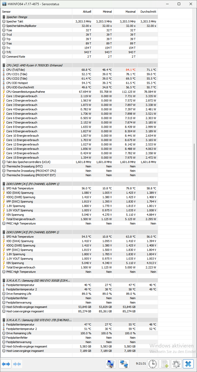Screen dimensions: 197x372
Task: Click the Takt des Speichercontrollers icon
Action: click(4, 162)
